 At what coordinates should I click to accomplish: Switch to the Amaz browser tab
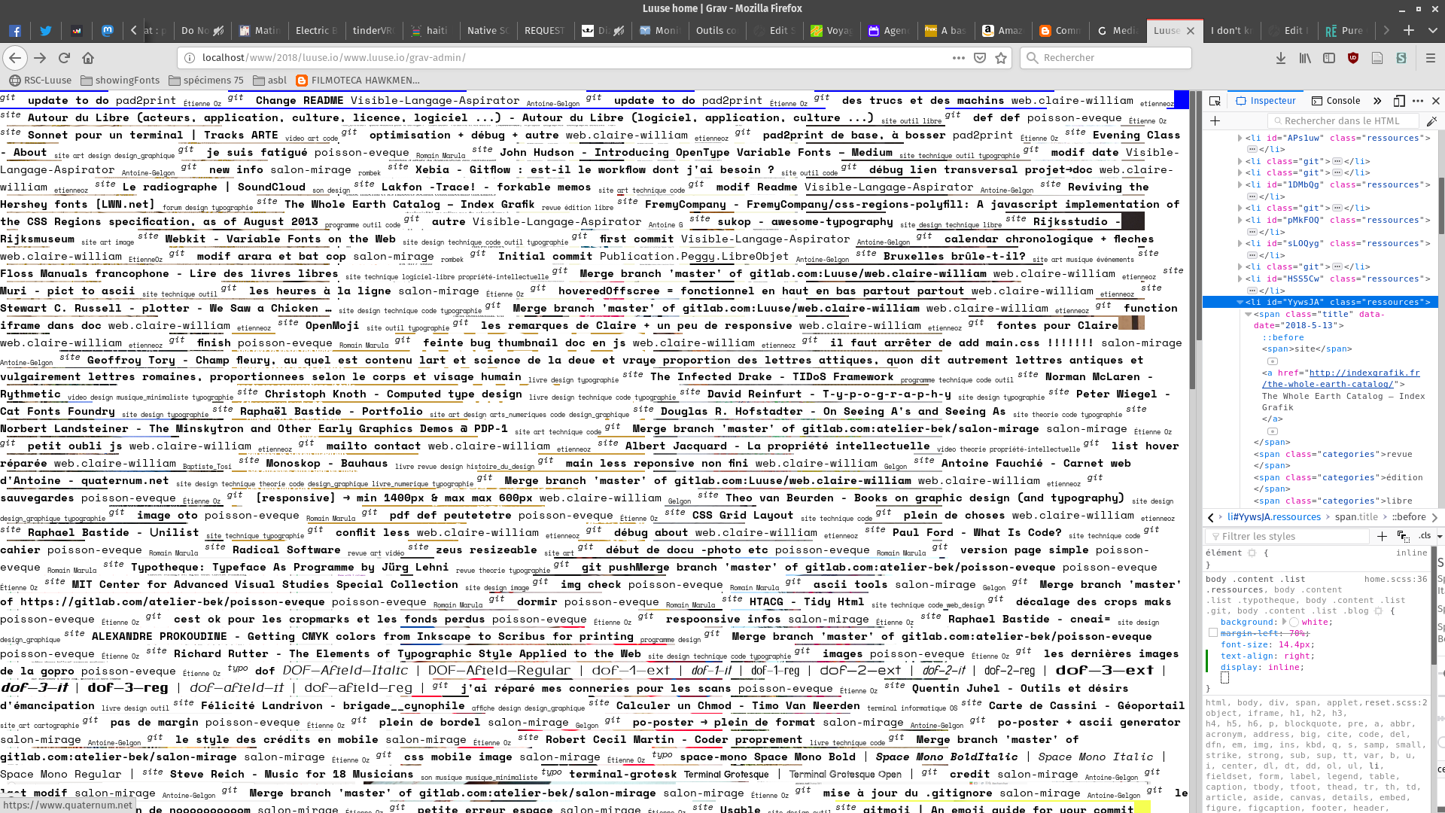1003,31
